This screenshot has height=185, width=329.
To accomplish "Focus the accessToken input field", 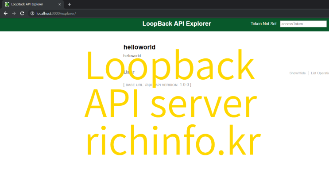I will [x=303, y=24].
